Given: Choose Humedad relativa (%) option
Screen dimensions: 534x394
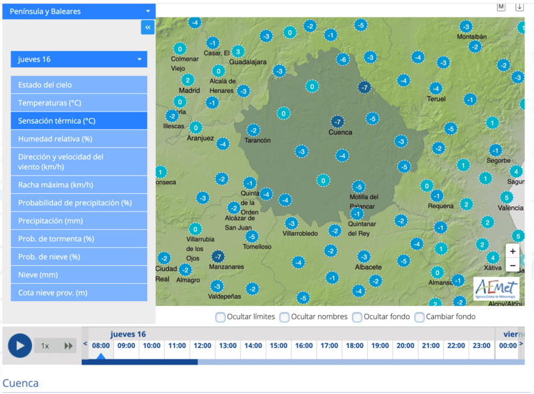Looking at the screenshot, I should click(x=79, y=139).
